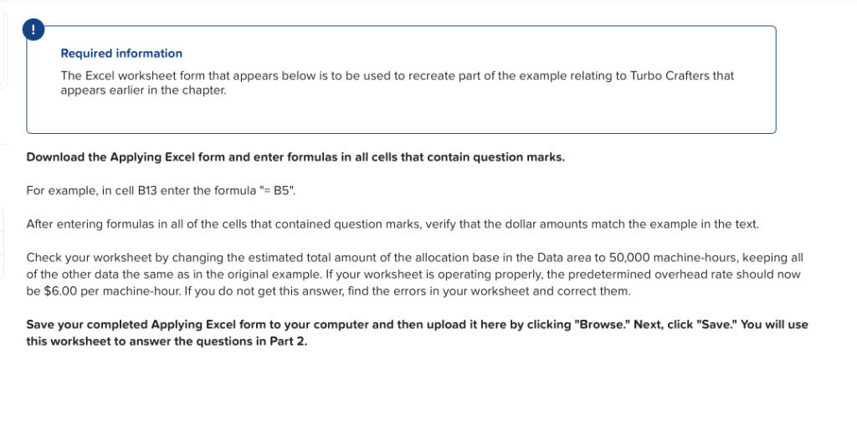Click the "= B5" formula text
This screenshot has width=857, height=421.
coord(275,190)
